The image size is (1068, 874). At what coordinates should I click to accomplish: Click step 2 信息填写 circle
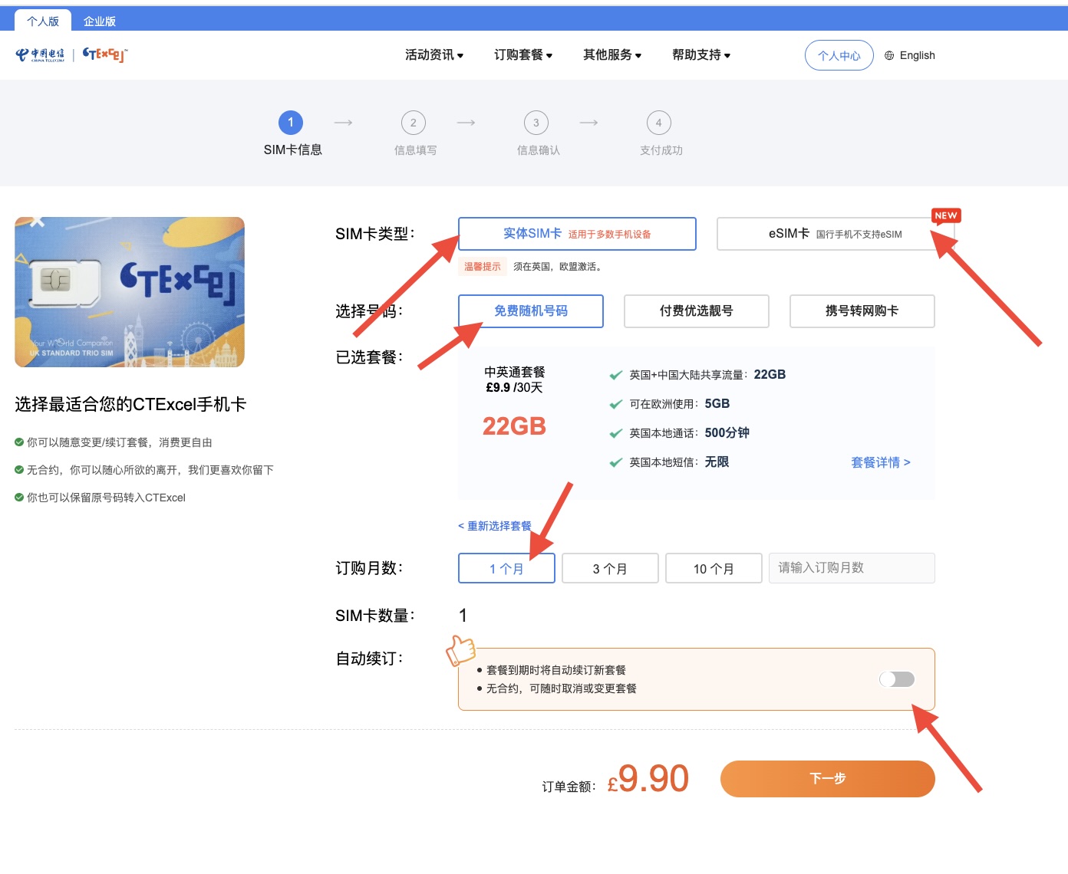(414, 123)
